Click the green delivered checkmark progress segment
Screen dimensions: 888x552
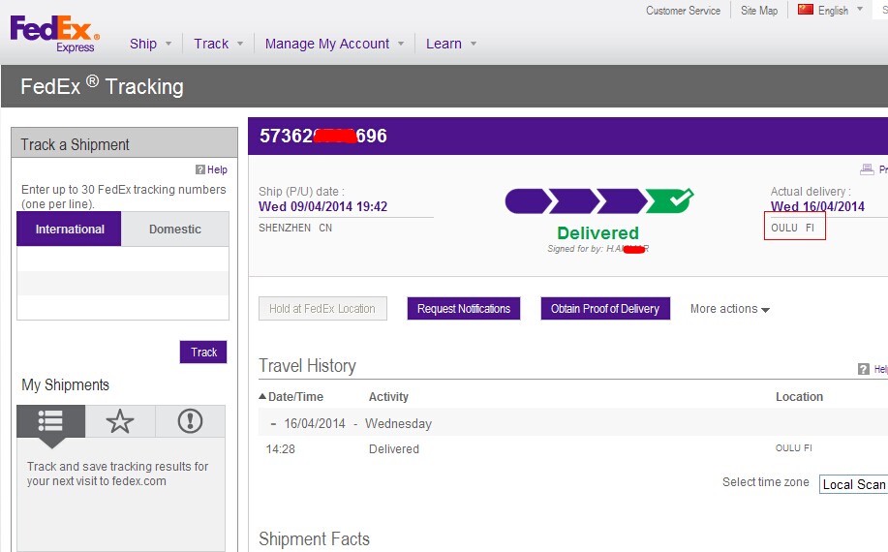point(669,200)
